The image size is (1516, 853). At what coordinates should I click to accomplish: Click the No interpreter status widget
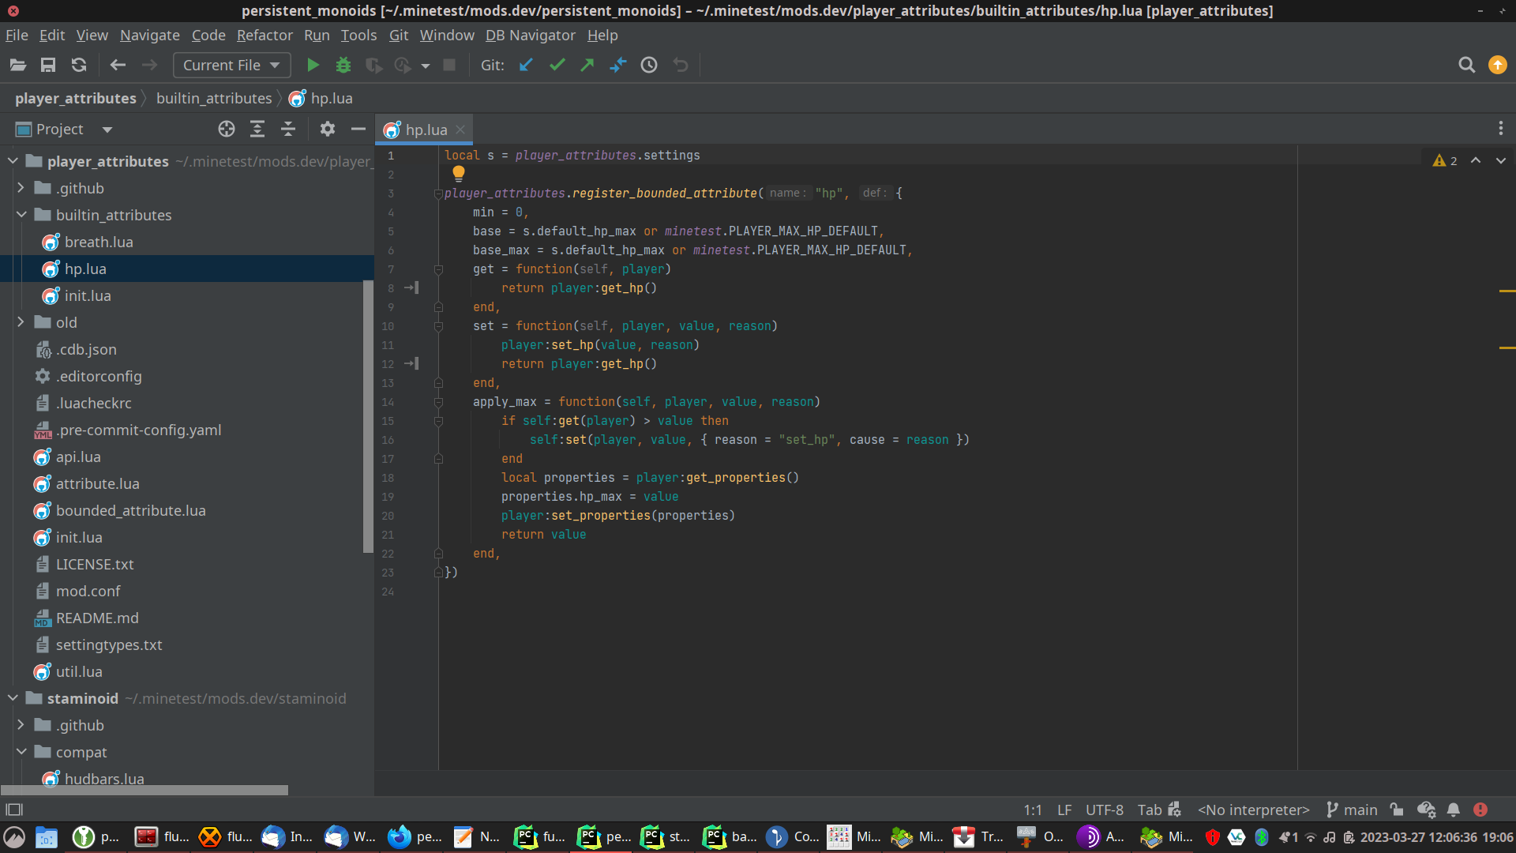(x=1253, y=810)
